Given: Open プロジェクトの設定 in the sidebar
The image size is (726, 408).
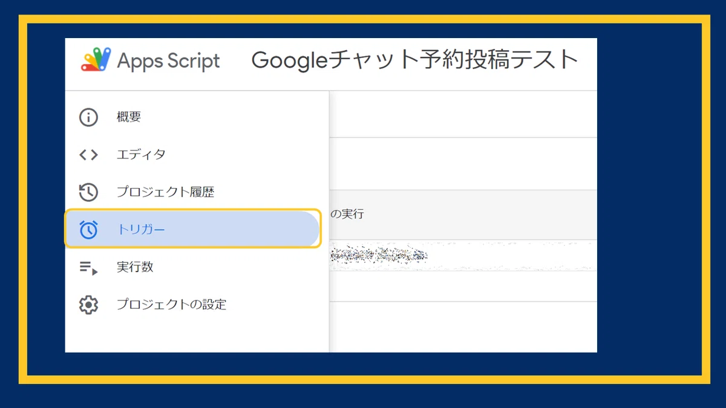Looking at the screenshot, I should click(x=171, y=305).
